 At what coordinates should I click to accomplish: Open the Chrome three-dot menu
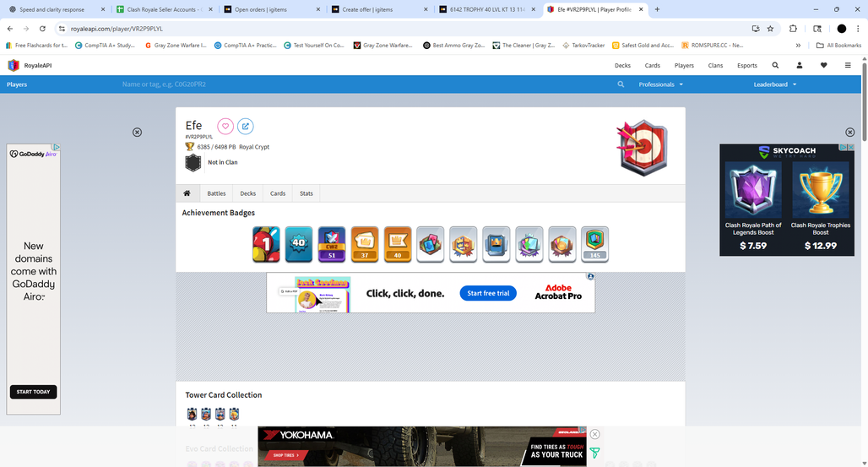[858, 28]
